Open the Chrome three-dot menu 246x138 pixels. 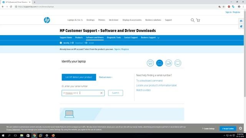(243, 7)
